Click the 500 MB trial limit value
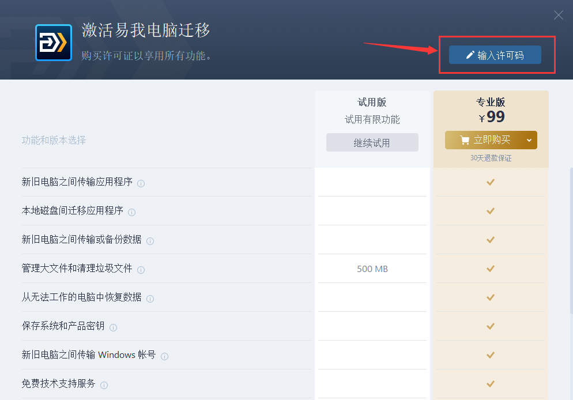The height and width of the screenshot is (400, 573). [372, 269]
